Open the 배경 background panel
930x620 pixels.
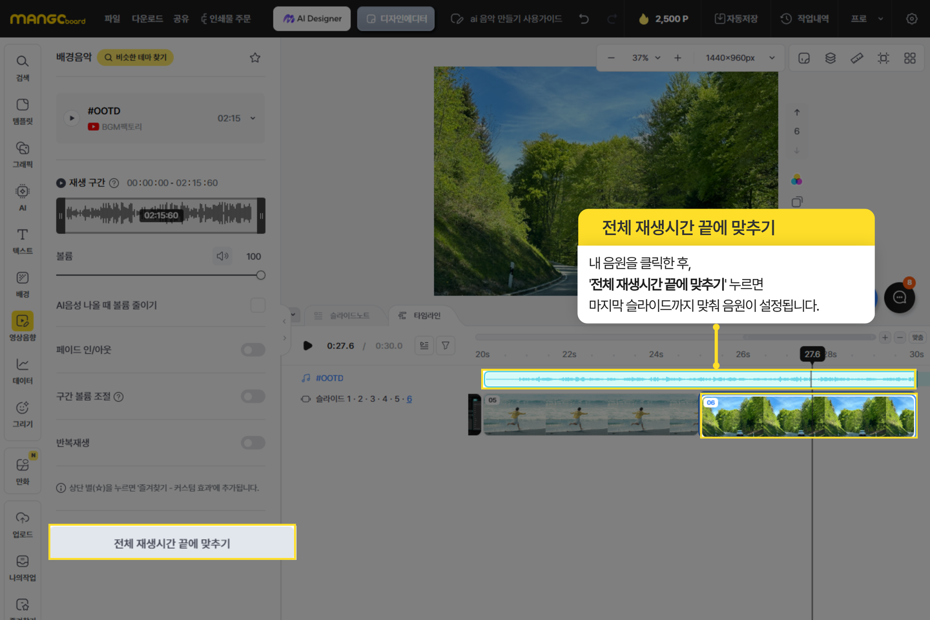click(23, 284)
